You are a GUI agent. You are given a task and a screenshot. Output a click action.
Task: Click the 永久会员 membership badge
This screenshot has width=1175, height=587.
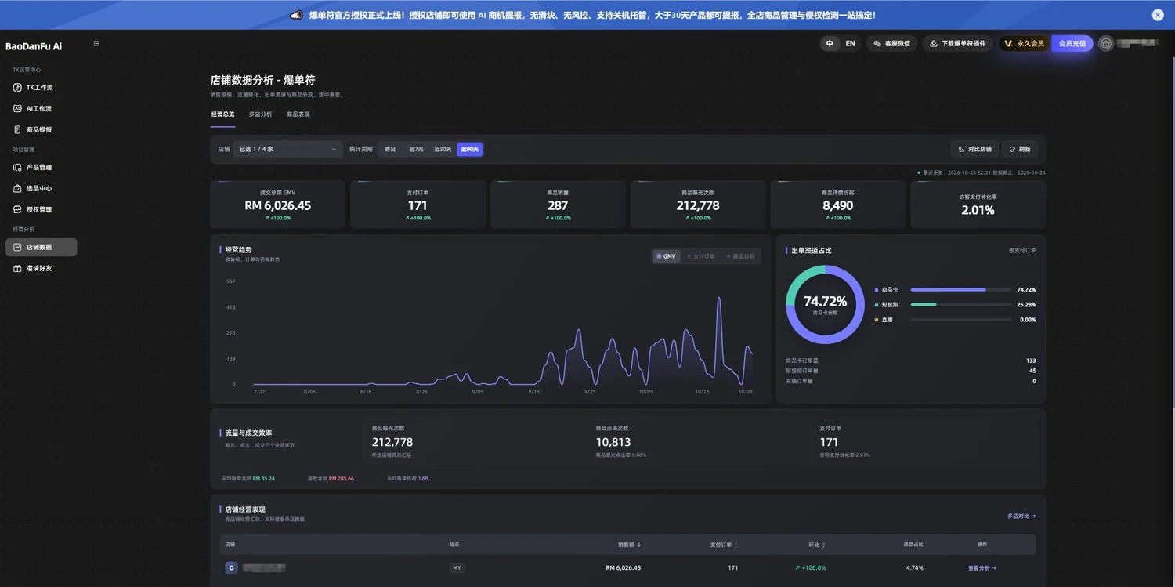[x=1025, y=44]
